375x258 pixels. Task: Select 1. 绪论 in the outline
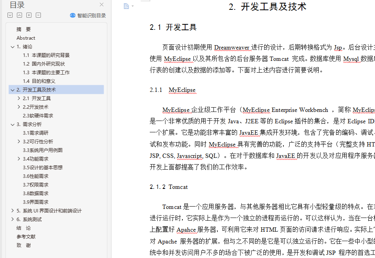pyautogui.click(x=24, y=47)
